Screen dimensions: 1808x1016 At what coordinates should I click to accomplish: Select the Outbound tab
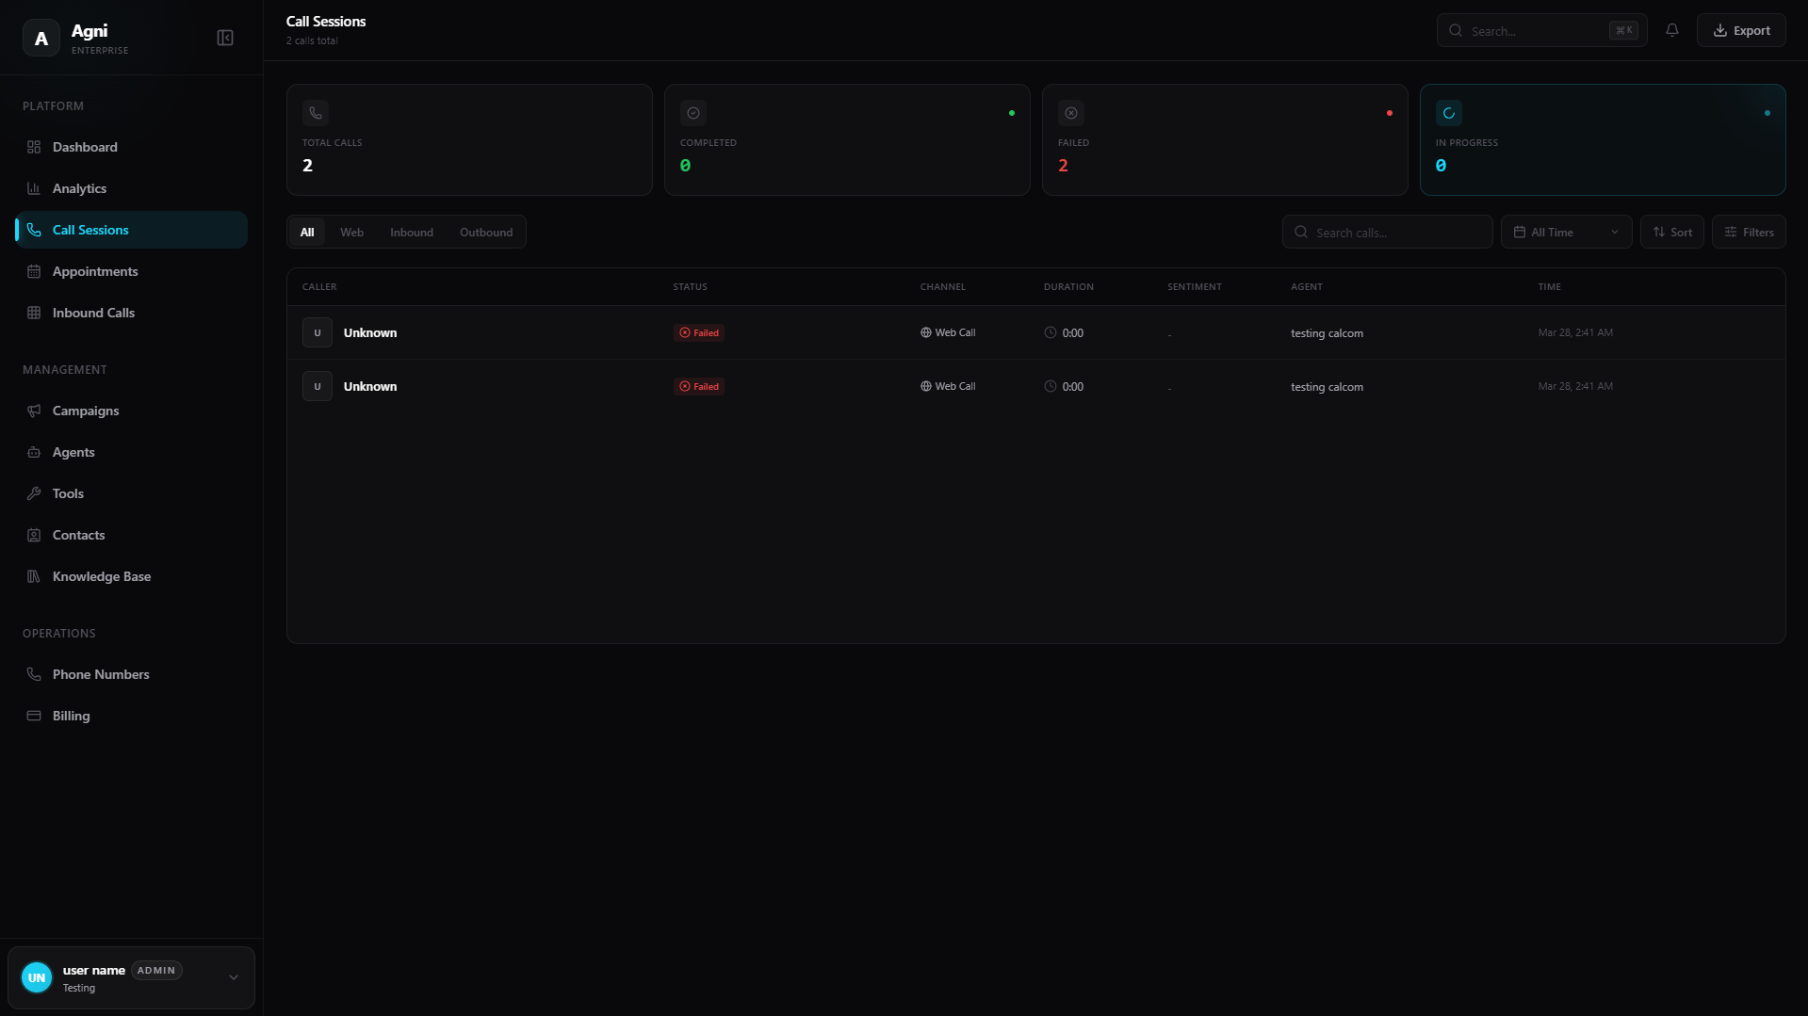tap(486, 232)
